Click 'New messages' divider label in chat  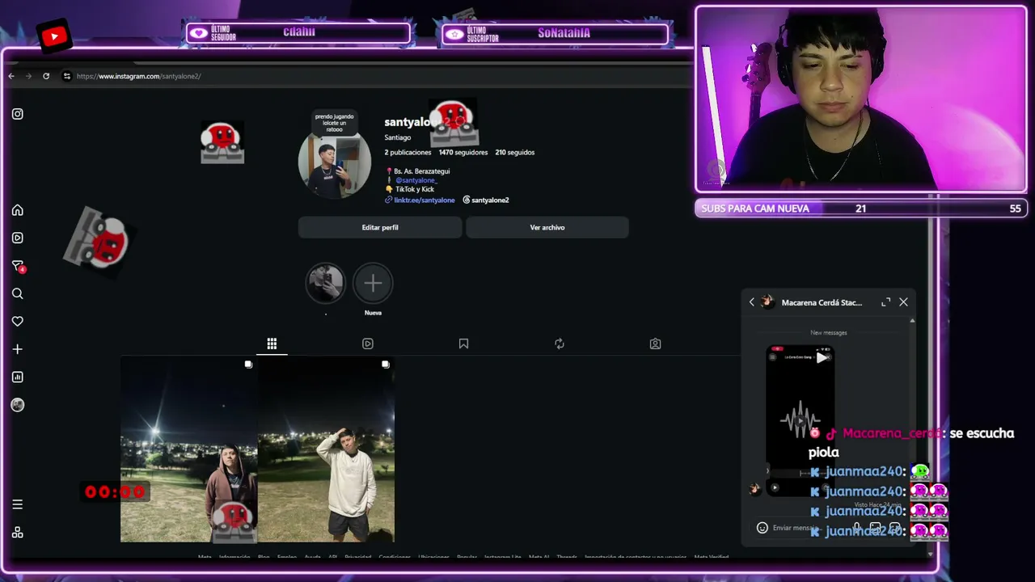[x=829, y=332]
